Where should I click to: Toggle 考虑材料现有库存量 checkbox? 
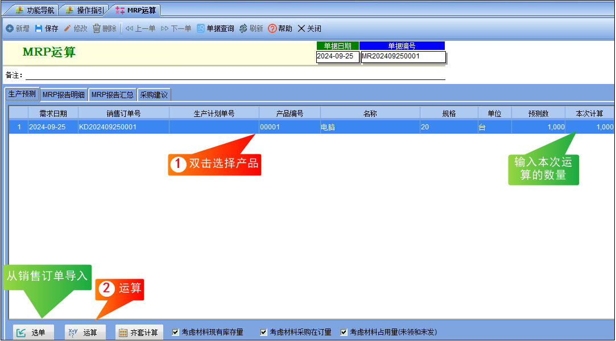[x=176, y=332]
